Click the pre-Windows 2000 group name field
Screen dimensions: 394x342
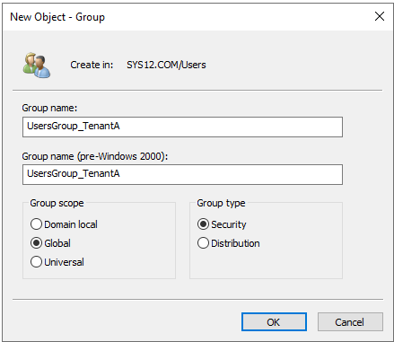(x=182, y=174)
